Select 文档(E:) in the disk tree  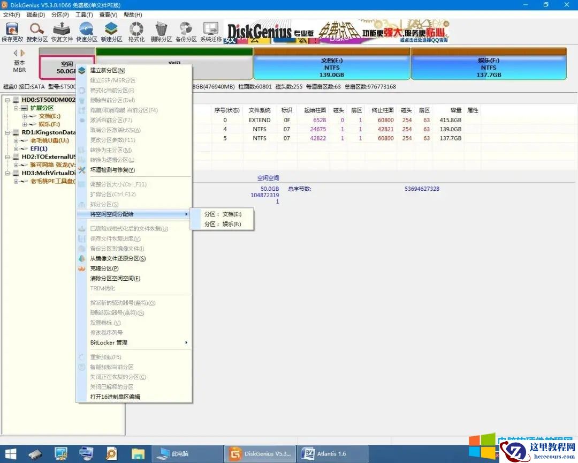tap(49, 116)
